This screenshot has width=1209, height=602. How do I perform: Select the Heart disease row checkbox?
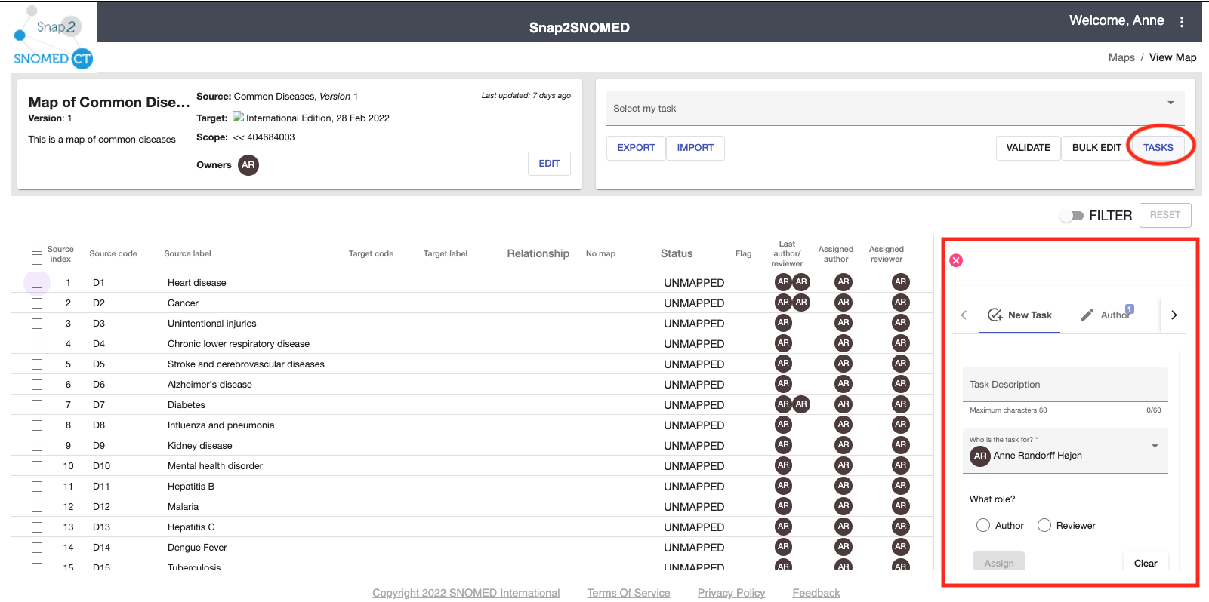(37, 283)
